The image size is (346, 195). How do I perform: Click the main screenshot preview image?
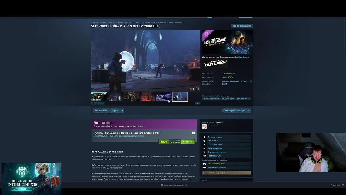(x=145, y=61)
